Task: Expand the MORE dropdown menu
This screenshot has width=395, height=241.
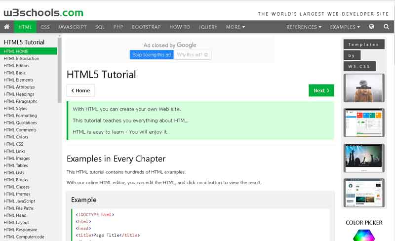Action: [236, 27]
